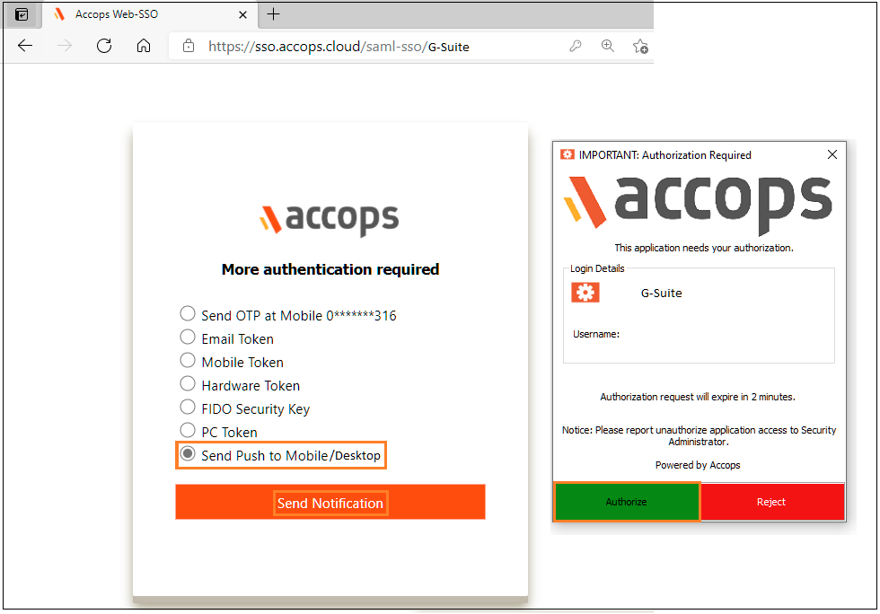Viewport: 880px width, 614px height.
Task: Pick the Hardware Token radio button
Action: pos(188,383)
